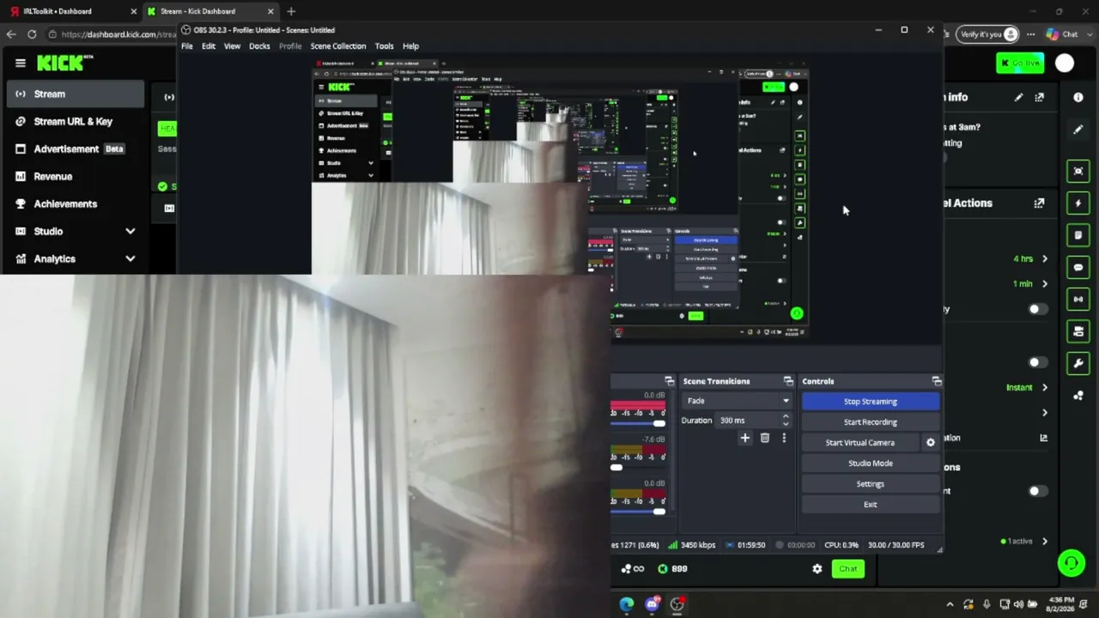Adjust the transition Duration stepper
The width and height of the screenshot is (1099, 618).
(x=785, y=421)
